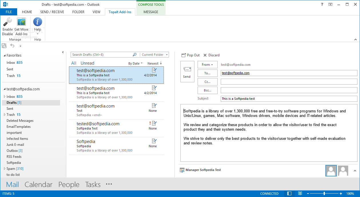Click Ribbon Display Options button
Screen dimensions: 360x197
pyautogui.click(x=331, y=4)
